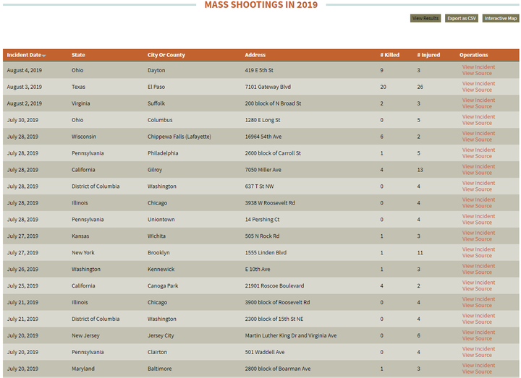Open View Incident for 637 T St NW
Screen dimensions: 521x378
[478, 183]
